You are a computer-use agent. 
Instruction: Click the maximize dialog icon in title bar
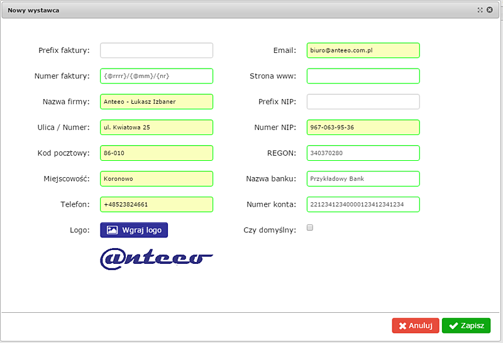click(480, 10)
